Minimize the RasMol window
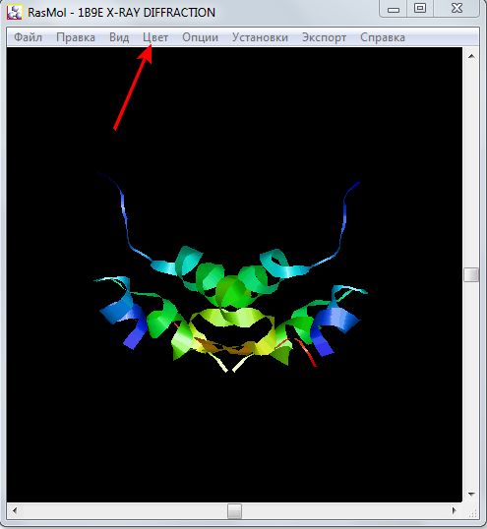487x529 pixels. pyautogui.click(x=394, y=10)
